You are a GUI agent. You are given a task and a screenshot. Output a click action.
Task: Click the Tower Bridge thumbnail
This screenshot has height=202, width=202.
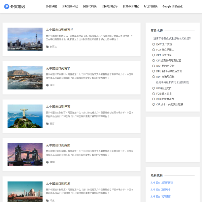click(25, 155)
